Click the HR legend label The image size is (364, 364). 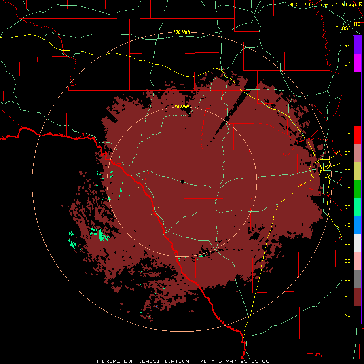(347, 189)
